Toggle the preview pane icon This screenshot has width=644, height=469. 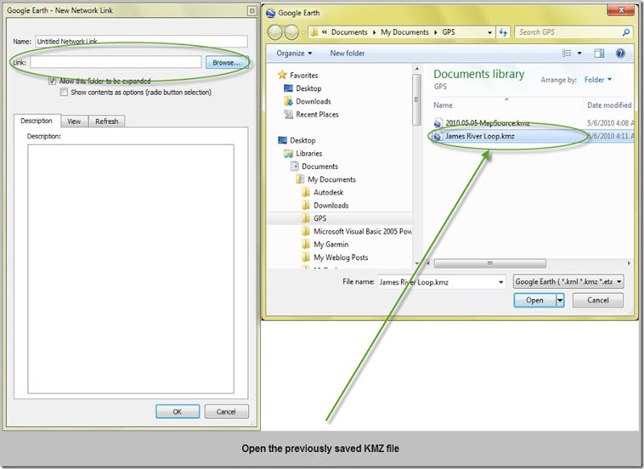[599, 53]
